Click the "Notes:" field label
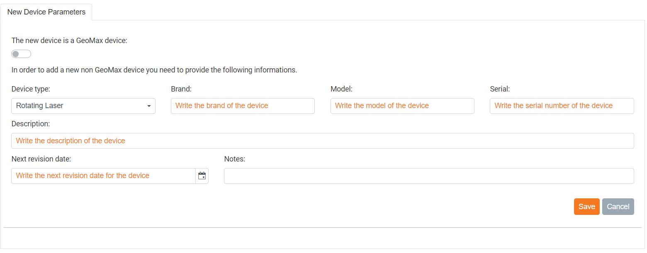The width and height of the screenshot is (647, 253). (x=234, y=159)
